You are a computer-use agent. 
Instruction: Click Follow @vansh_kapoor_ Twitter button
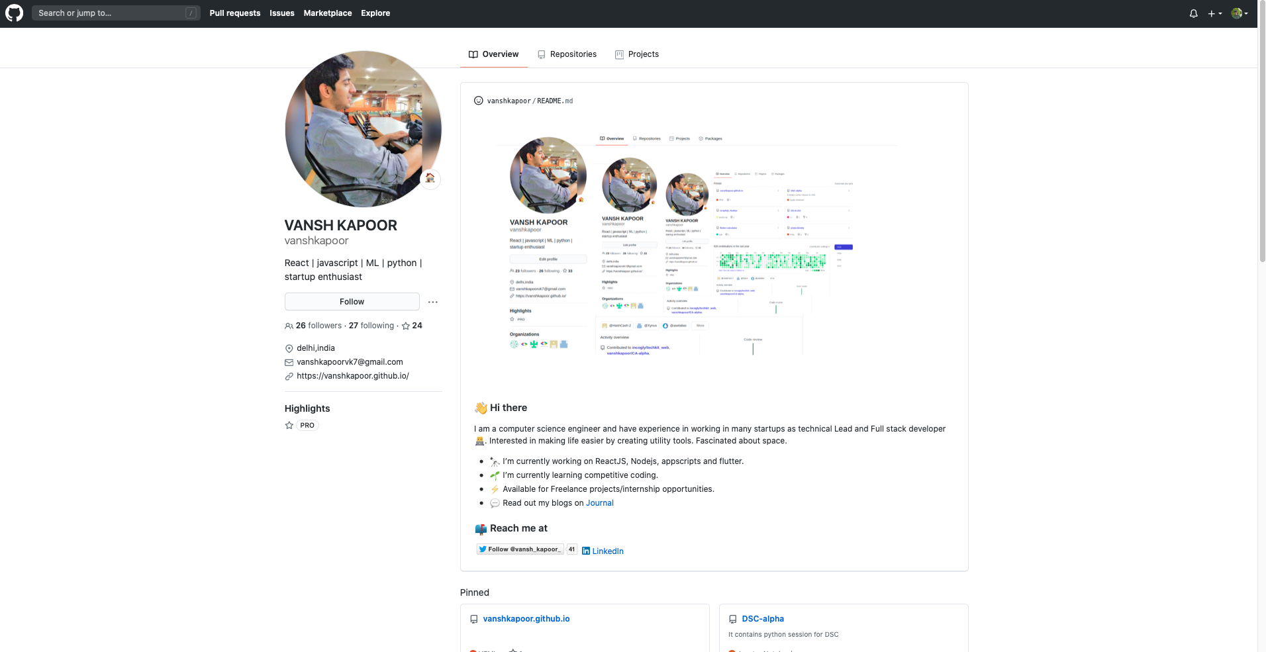point(520,549)
